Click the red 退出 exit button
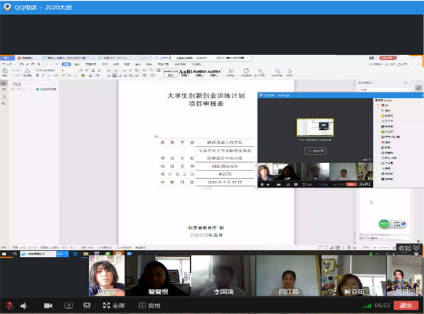This screenshot has height=314, width=424. 406,306
